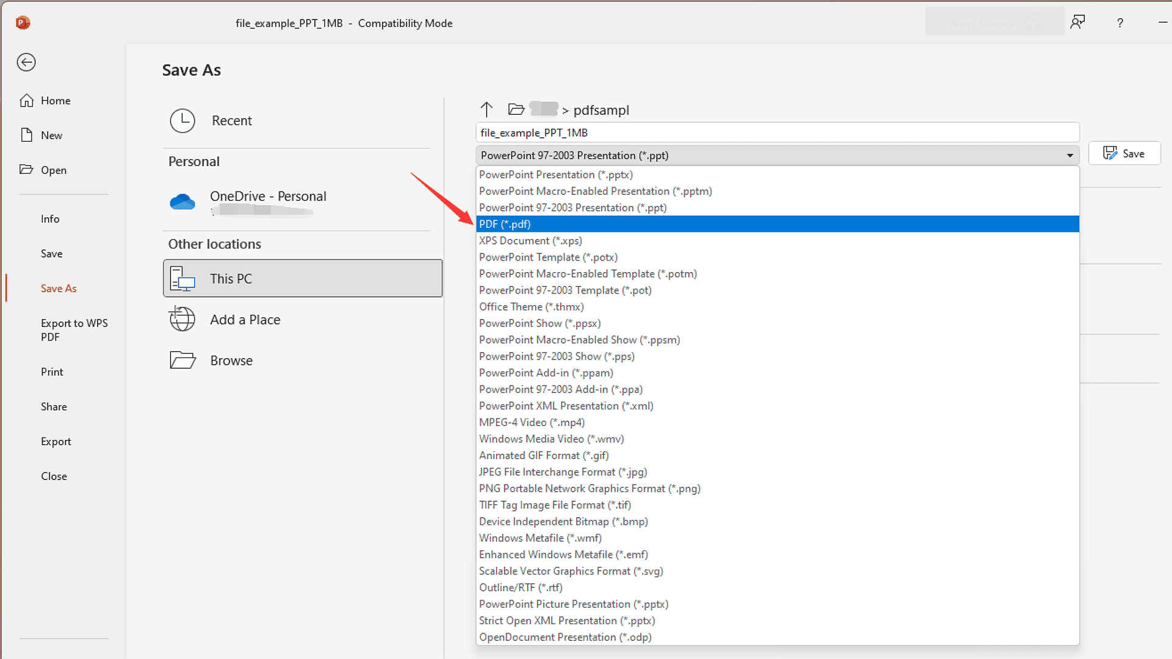The height and width of the screenshot is (659, 1172).
Task: Select Outline/RTF (*.rtf)
Action: click(x=778, y=587)
